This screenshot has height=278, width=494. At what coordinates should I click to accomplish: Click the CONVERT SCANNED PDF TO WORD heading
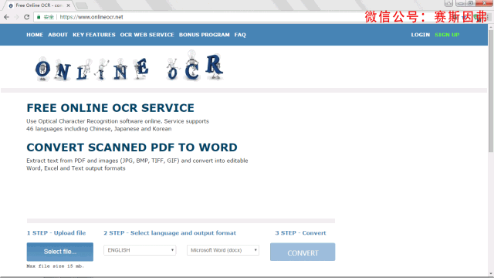tap(132, 147)
